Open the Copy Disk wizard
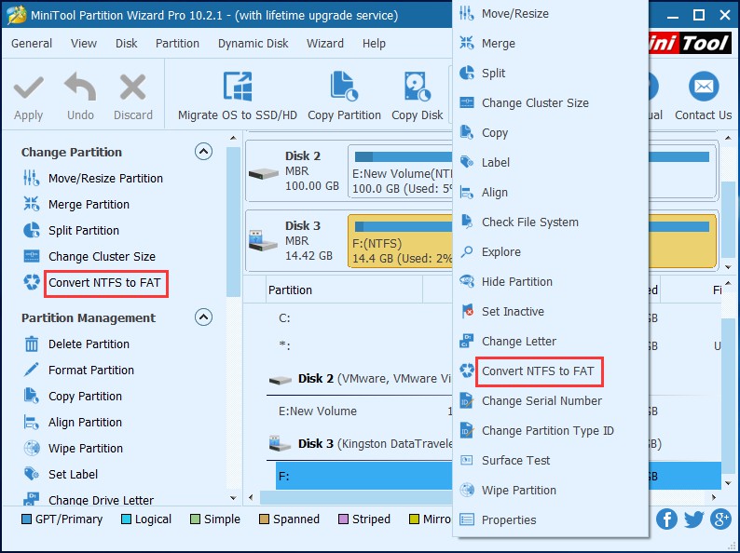The image size is (740, 553). pos(418,97)
